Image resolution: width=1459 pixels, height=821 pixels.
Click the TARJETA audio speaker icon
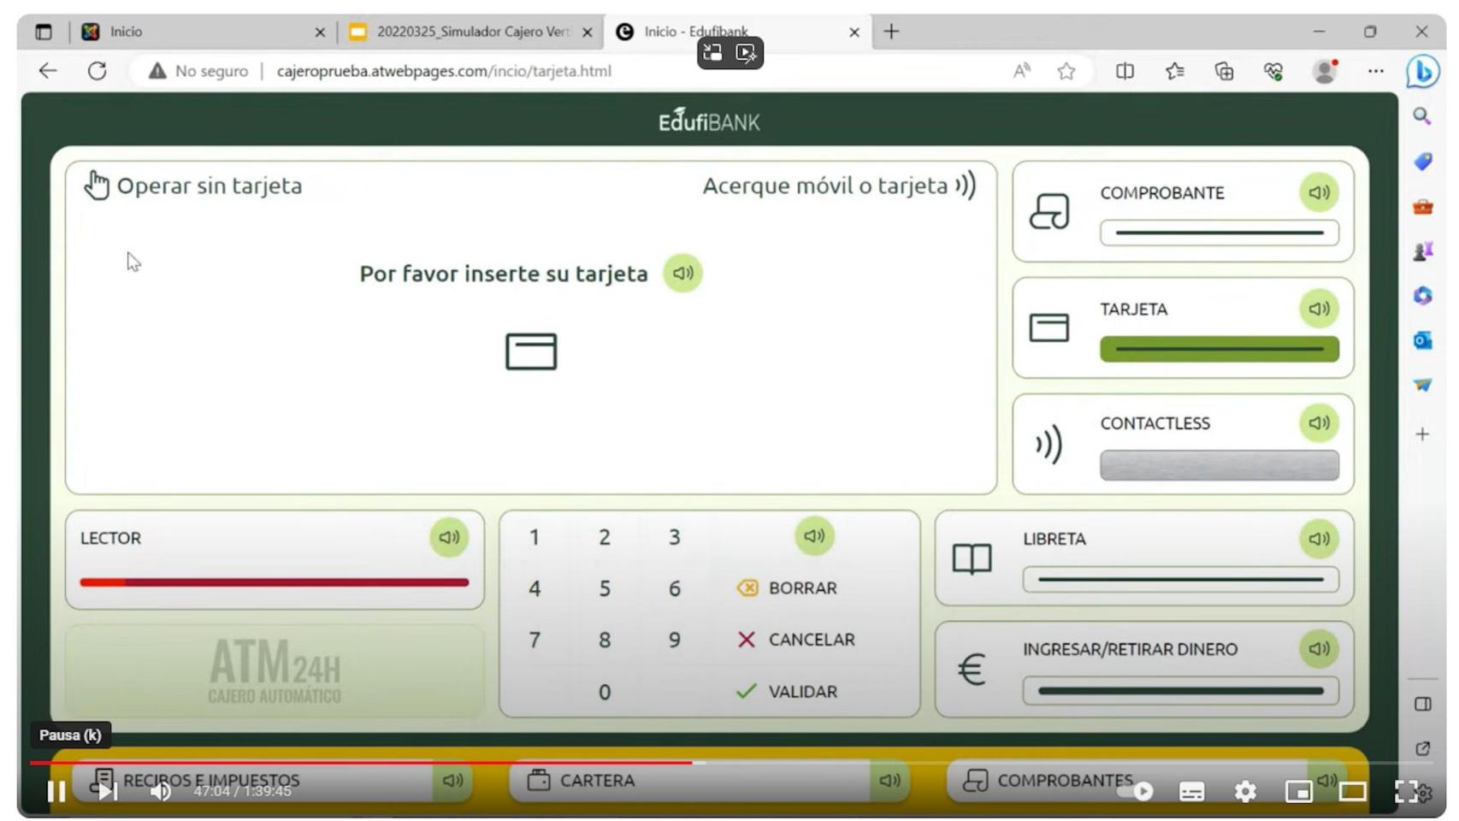point(1318,309)
